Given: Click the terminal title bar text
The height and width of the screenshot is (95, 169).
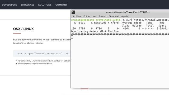Looking at the screenshot, I should coord(128,12).
